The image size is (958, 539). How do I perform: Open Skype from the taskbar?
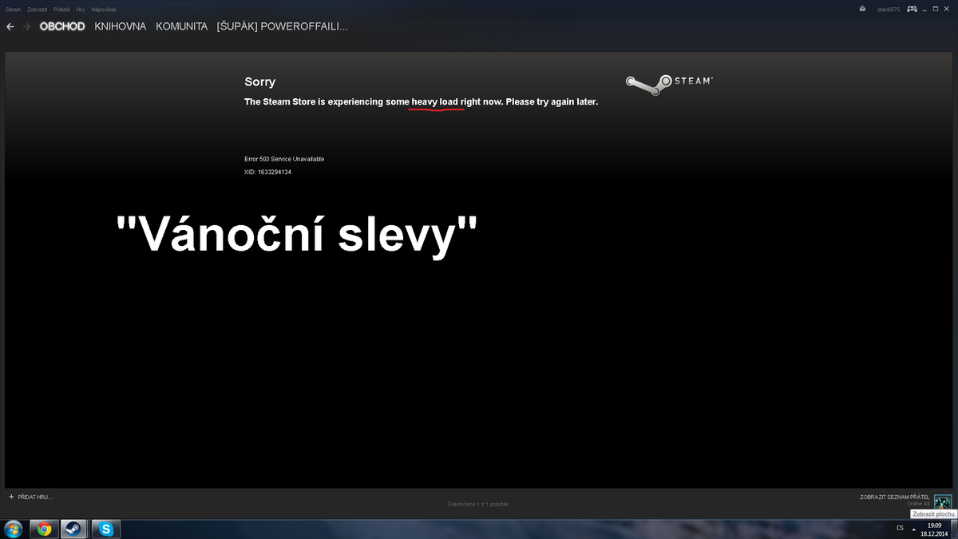[x=106, y=529]
